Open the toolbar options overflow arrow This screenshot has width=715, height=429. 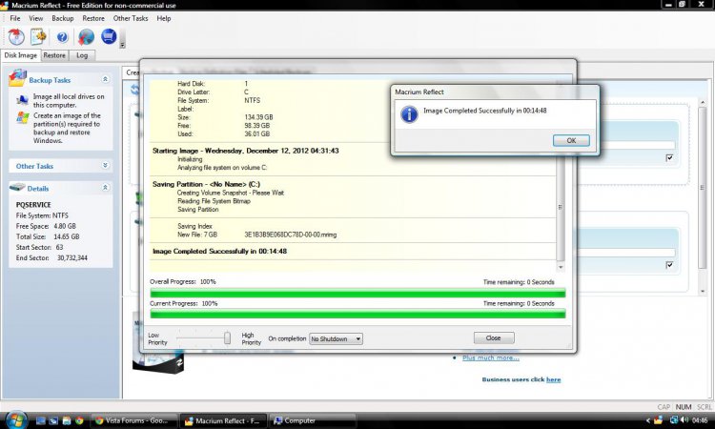(x=122, y=45)
